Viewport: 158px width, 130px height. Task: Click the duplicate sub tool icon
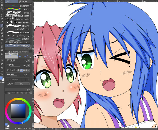pos(28,49)
